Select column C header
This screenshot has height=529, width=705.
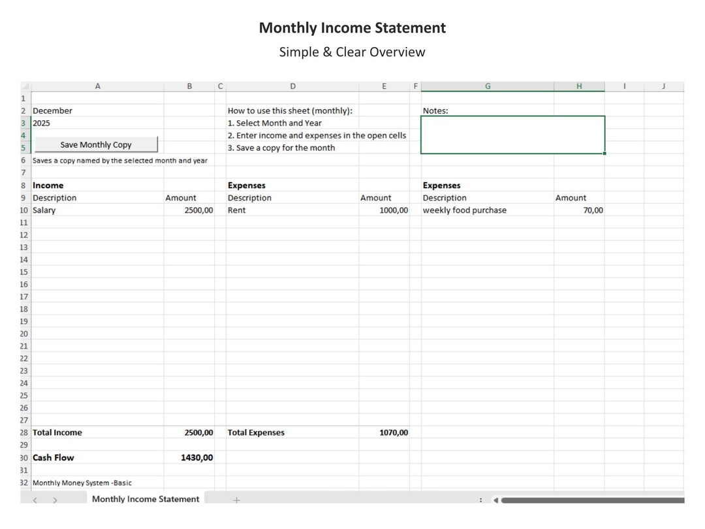pyautogui.click(x=221, y=86)
